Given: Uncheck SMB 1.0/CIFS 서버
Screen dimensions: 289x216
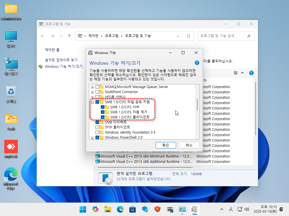Looking at the screenshot, I should (x=103, y=107).
